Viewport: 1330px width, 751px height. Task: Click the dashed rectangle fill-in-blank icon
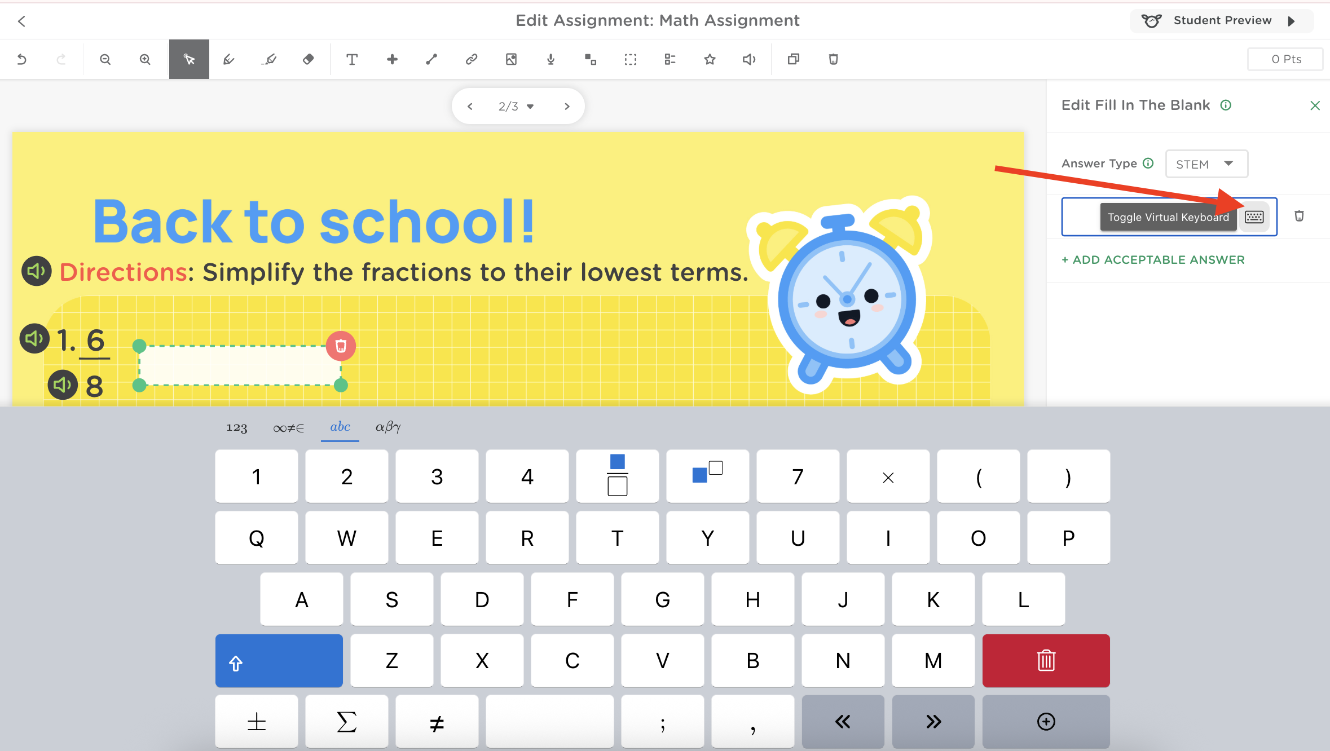(631, 59)
